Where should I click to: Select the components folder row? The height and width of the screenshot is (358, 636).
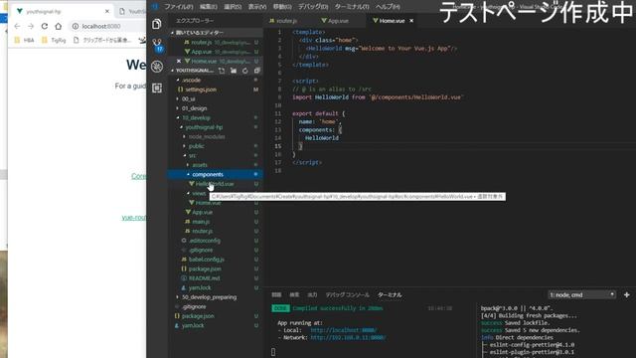tap(216, 175)
